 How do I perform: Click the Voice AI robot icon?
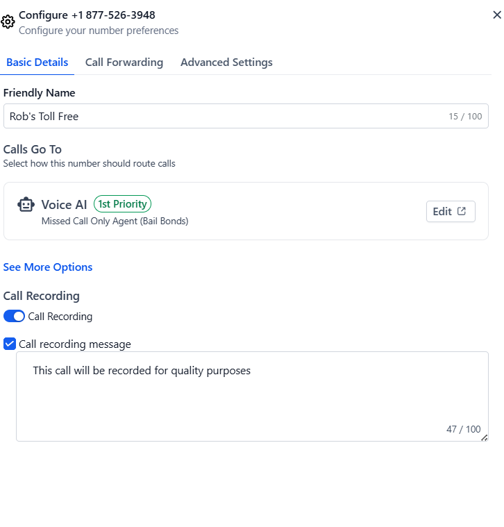click(x=26, y=204)
